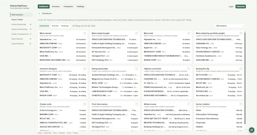
Task: Click premium star beside Passive Ownership
Action: (30, 29)
